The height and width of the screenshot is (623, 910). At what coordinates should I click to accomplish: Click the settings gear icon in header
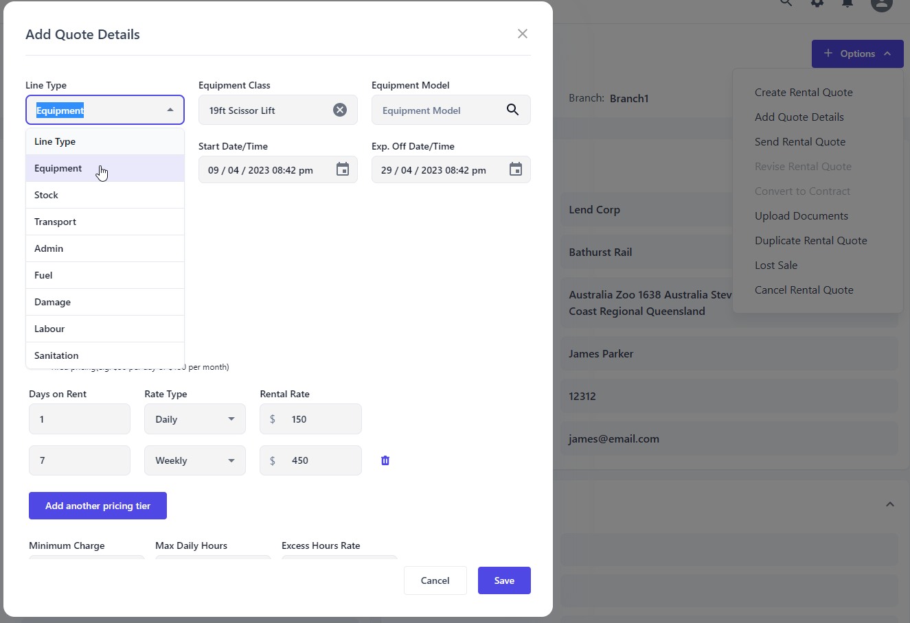[817, 3]
